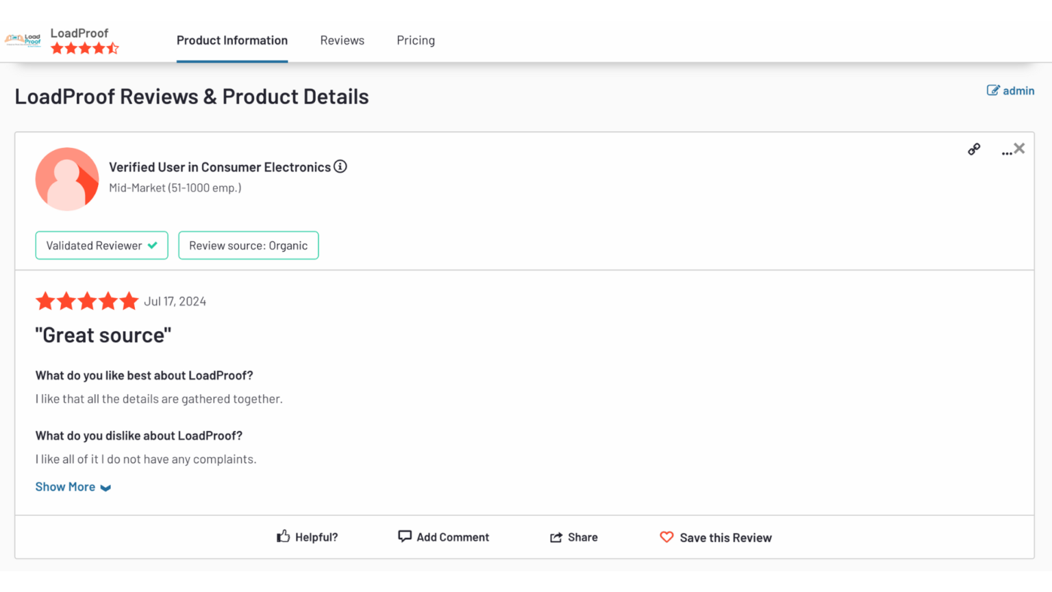
Task: Click the info icon beside Consumer Electronics
Action: click(x=340, y=166)
